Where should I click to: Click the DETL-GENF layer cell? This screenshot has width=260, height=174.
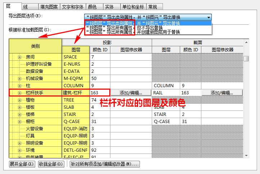pos(76,150)
